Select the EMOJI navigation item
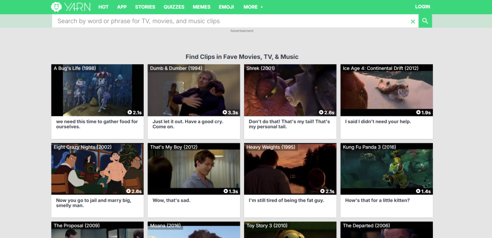The width and height of the screenshot is (492, 238). 226,7
